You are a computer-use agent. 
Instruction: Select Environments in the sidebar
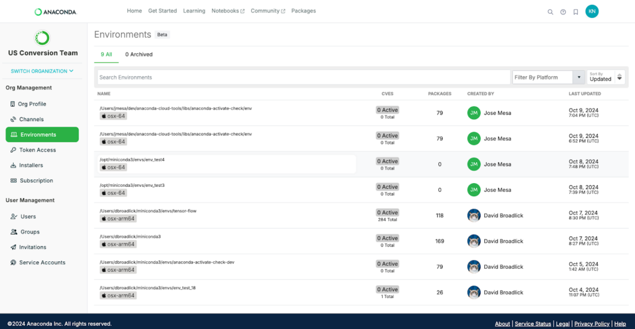click(x=42, y=135)
